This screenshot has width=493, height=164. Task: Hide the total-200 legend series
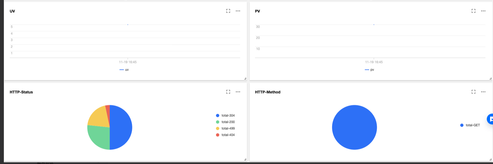pos(225,122)
